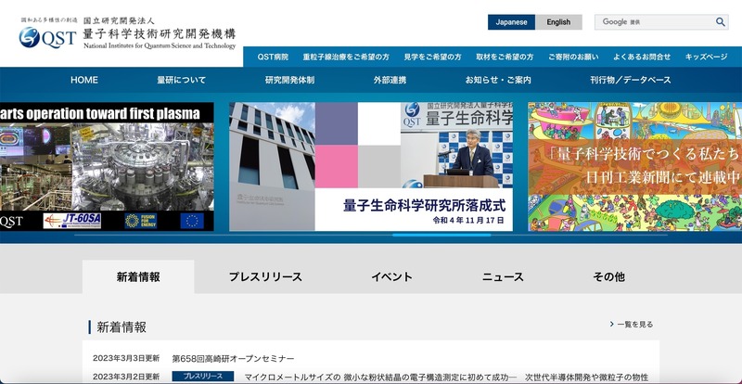Select the Japanese language button
Image resolution: width=742 pixels, height=384 pixels.
coord(511,22)
